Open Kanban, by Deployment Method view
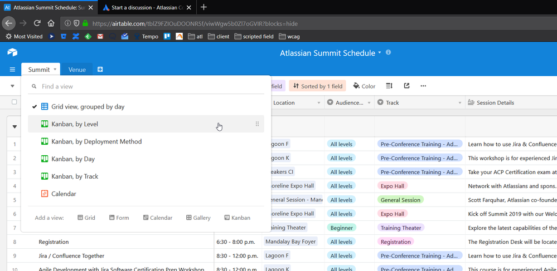This screenshot has height=271, width=557. 146,141
